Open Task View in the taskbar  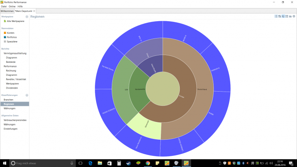click(x=81, y=163)
